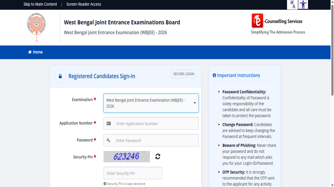Image resolution: width=334 pixels, height=187 pixels.
Task: Click the Skip to Main Content link
Action: (x=40, y=4)
